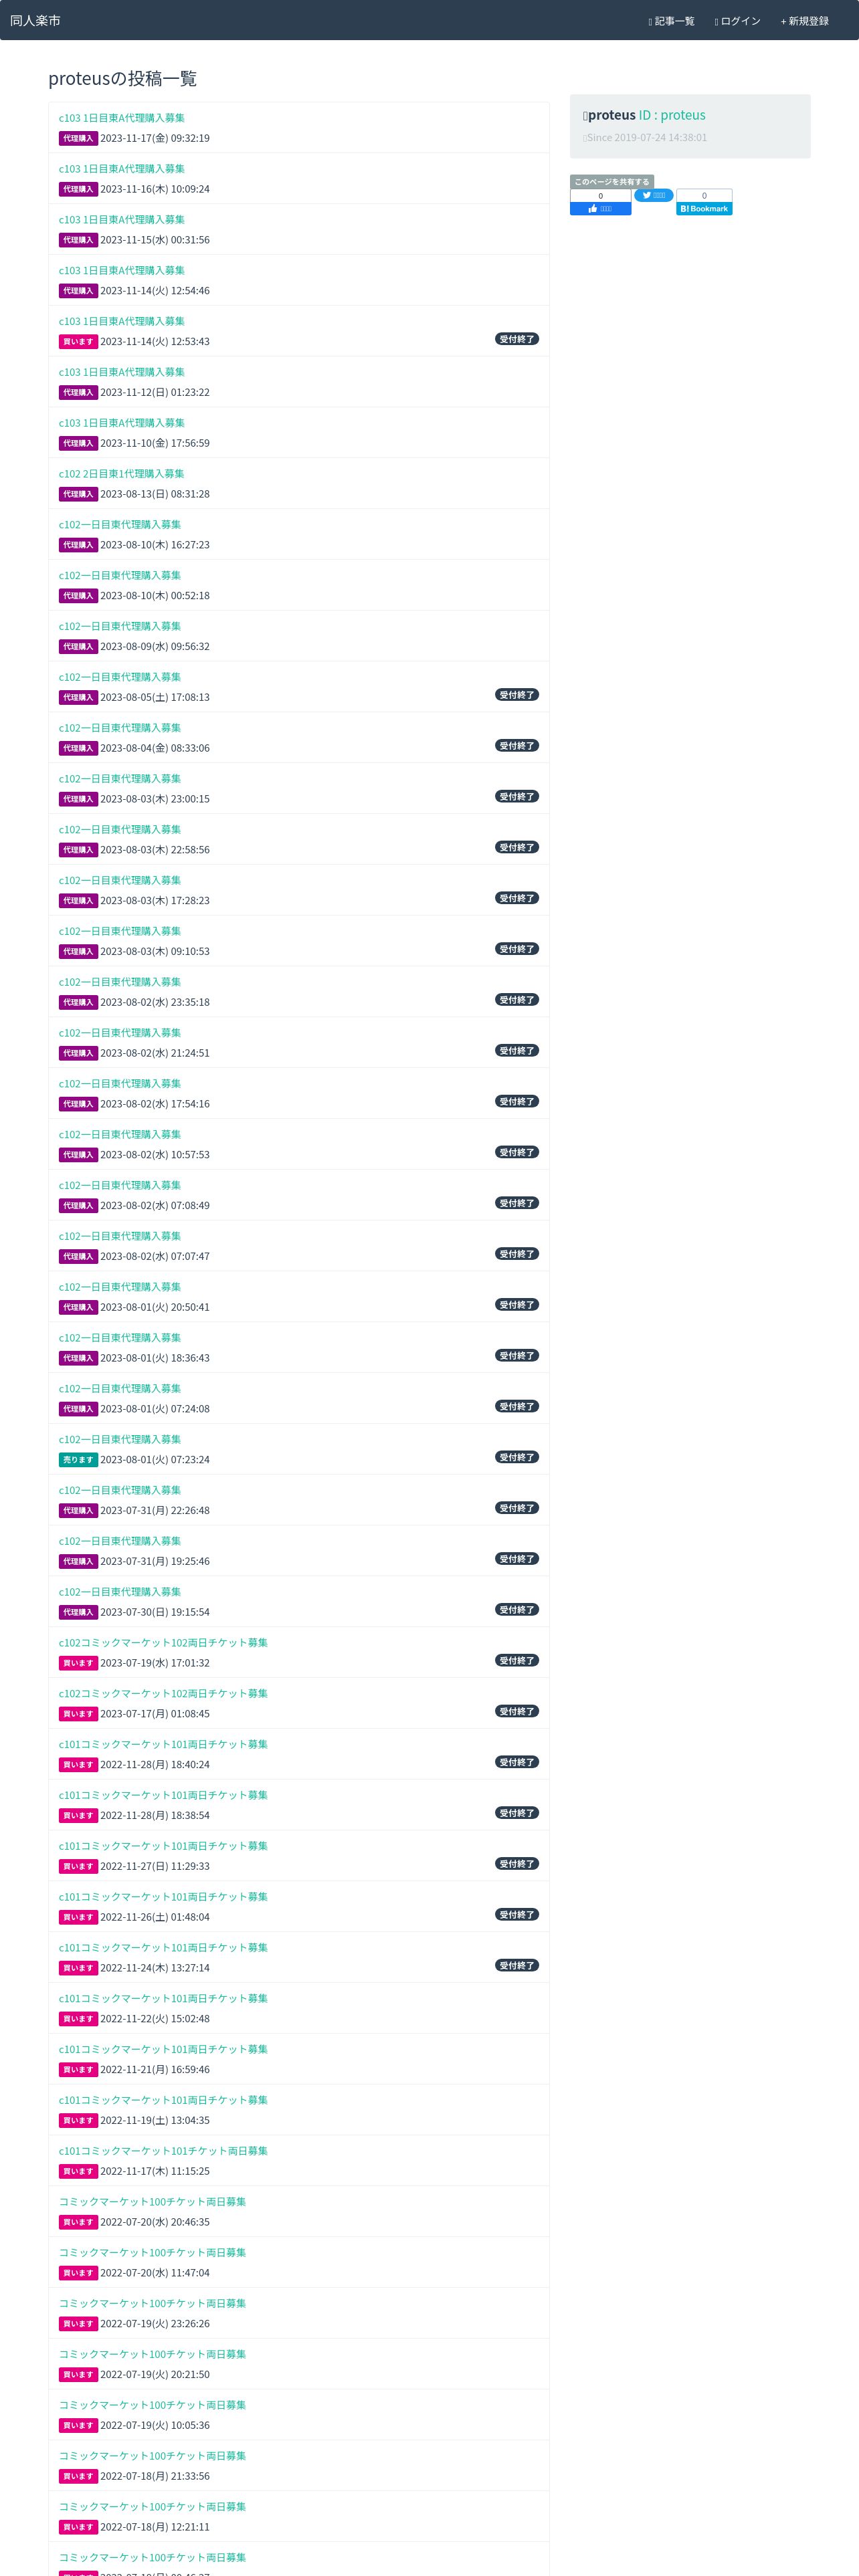
Task: Open the proteus ID profile link
Action: click(x=672, y=115)
